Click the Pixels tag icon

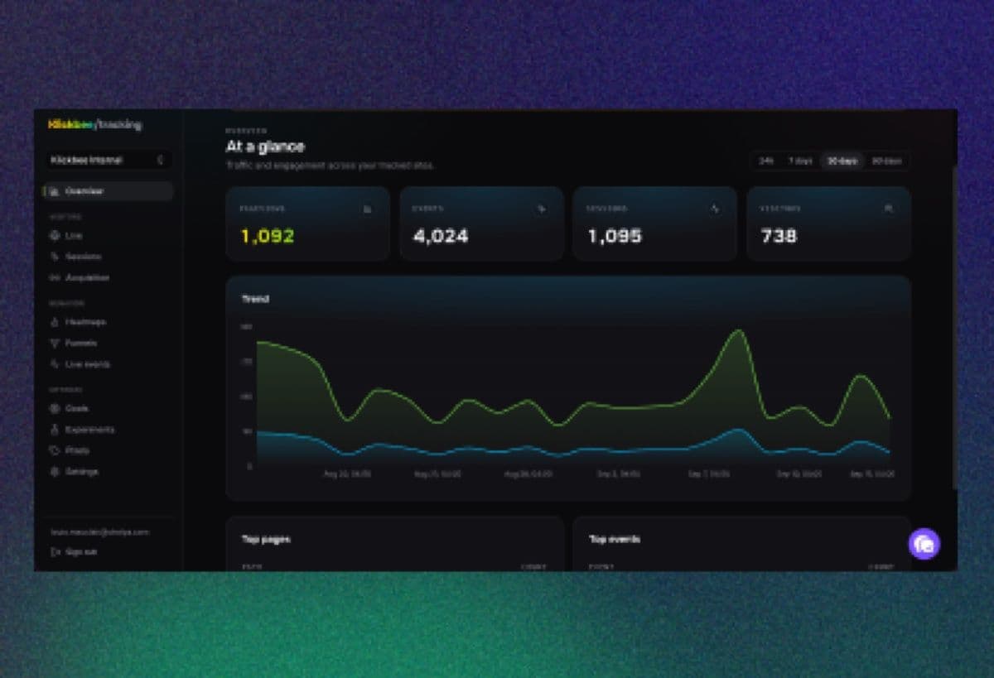click(x=55, y=450)
